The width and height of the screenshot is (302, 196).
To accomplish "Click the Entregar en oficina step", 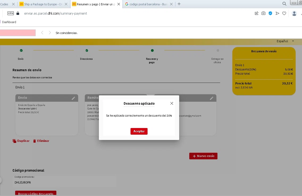I will click(x=218, y=50).
